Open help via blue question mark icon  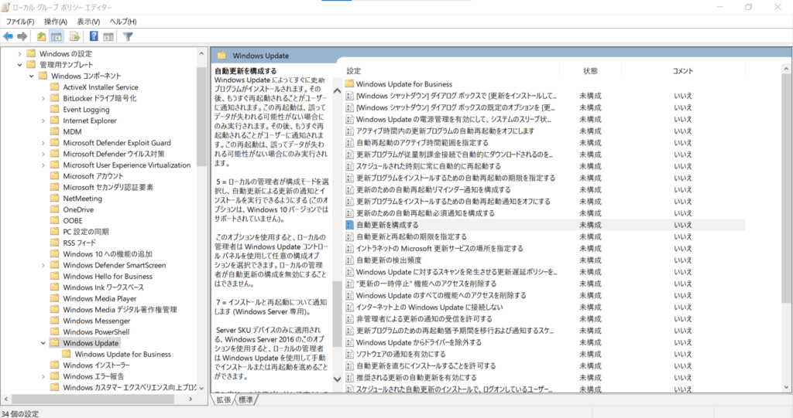pos(94,36)
